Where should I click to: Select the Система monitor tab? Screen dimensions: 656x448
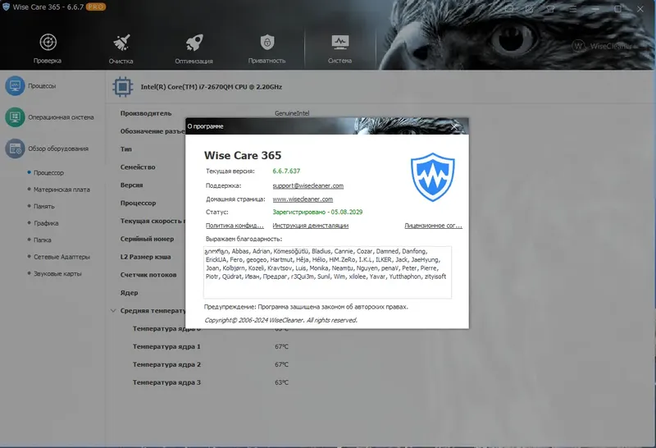pyautogui.click(x=339, y=48)
